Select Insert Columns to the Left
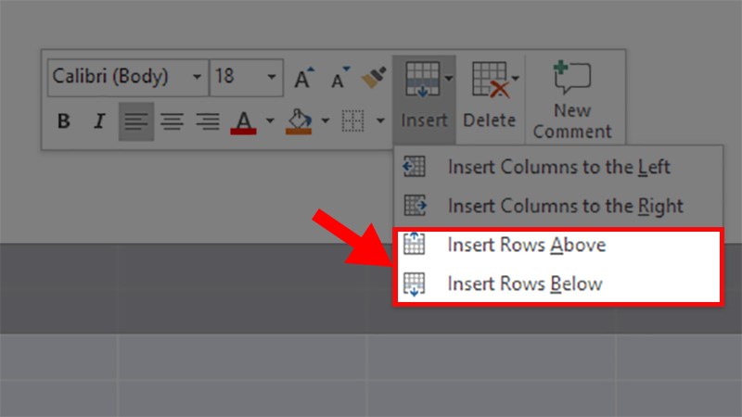The image size is (742, 417). click(558, 167)
